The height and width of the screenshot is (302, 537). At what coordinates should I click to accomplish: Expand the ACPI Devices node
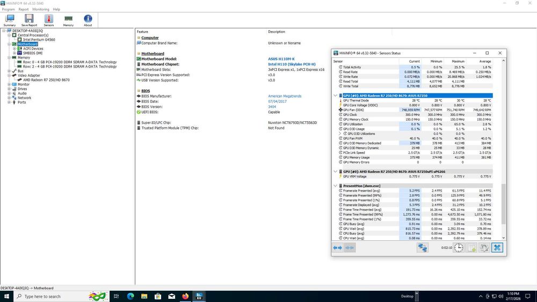pos(14,49)
